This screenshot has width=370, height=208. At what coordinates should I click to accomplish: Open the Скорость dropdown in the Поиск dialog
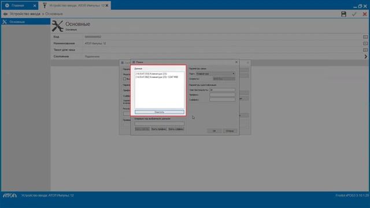pyautogui.click(x=224, y=79)
